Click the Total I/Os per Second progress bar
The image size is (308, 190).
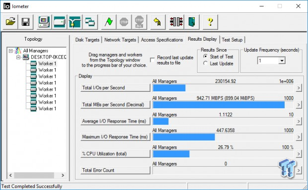click(223, 88)
